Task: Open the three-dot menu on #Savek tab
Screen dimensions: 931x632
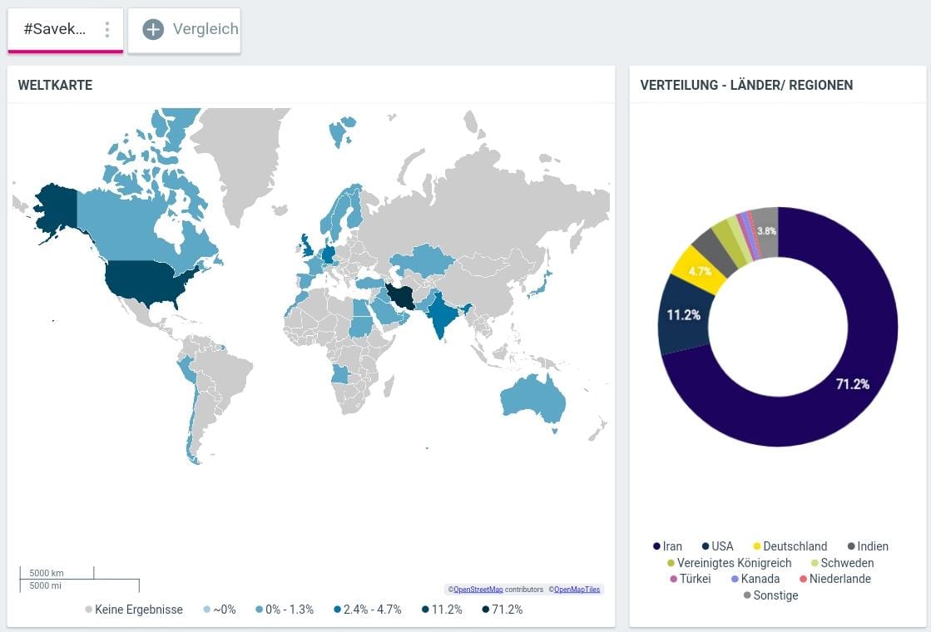Action: [106, 29]
